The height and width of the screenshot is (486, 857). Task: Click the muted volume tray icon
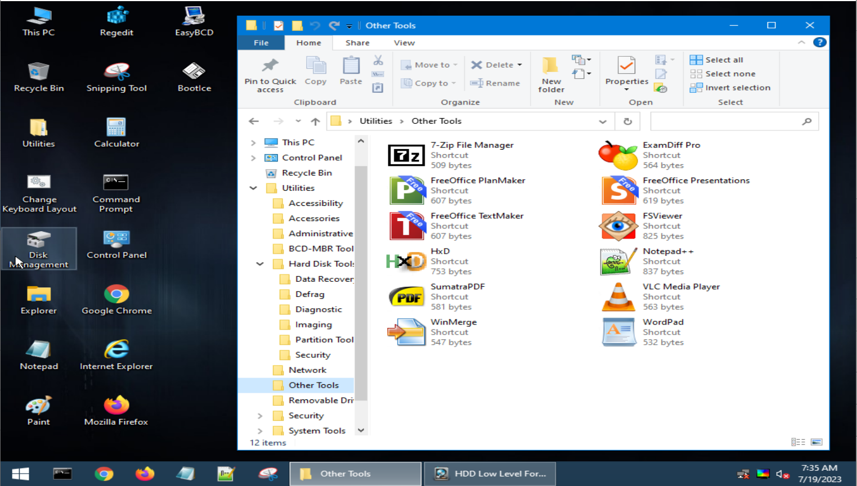click(x=782, y=474)
